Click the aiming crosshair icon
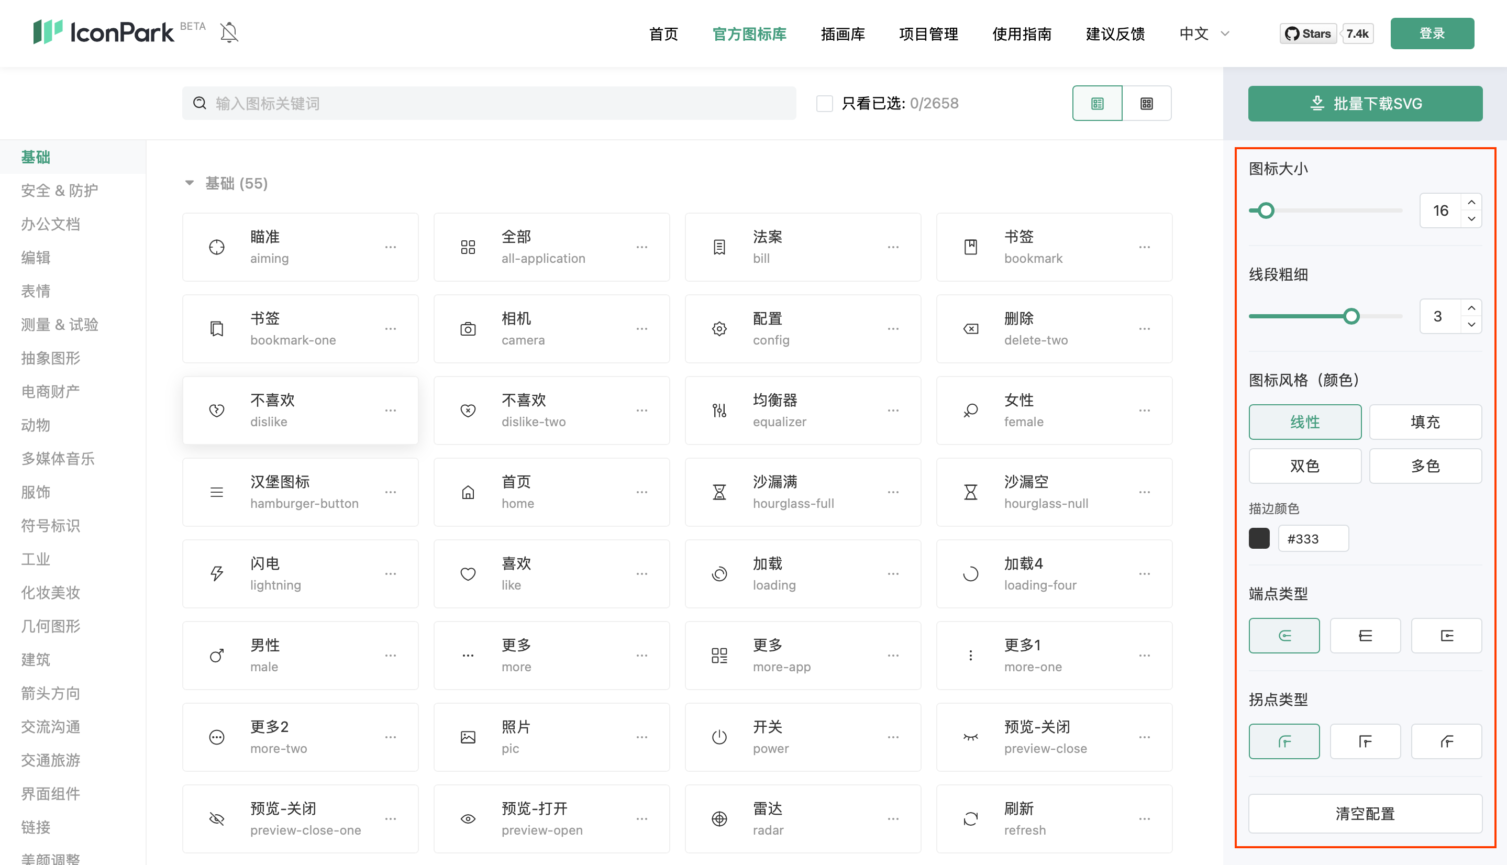Viewport: 1507px width, 865px height. tap(217, 247)
